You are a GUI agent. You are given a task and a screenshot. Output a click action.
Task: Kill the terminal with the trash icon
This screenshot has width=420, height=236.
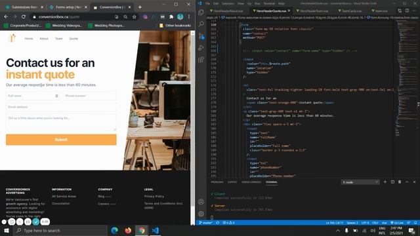tap(400, 182)
